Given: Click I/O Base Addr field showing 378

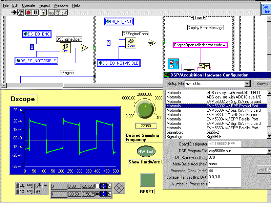Looking at the screenshot, I should pos(225,158).
